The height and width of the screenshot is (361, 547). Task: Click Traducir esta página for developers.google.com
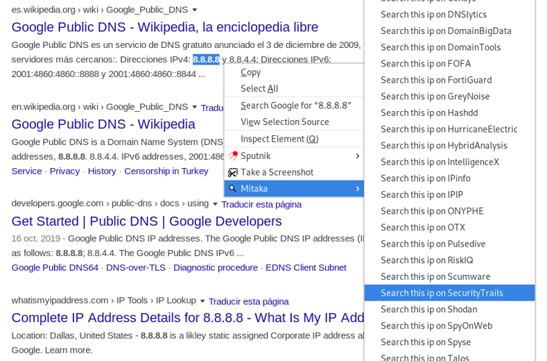261,204
